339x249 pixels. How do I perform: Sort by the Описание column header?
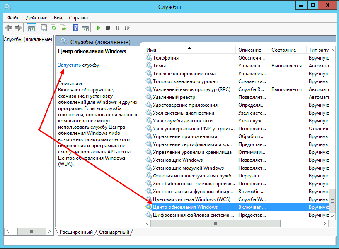252,50
